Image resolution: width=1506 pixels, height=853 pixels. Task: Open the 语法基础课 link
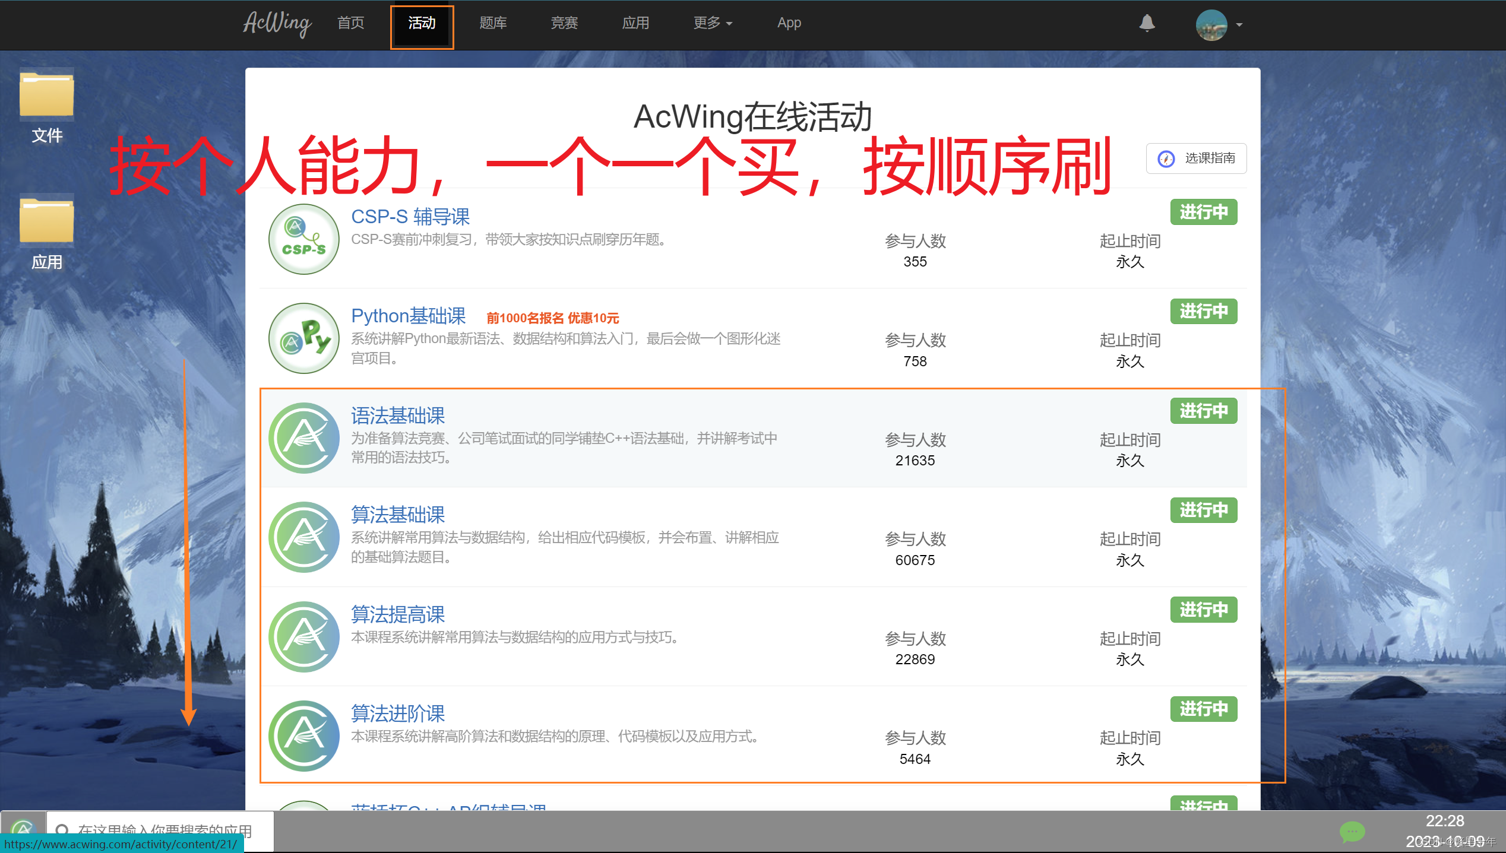[x=398, y=416]
